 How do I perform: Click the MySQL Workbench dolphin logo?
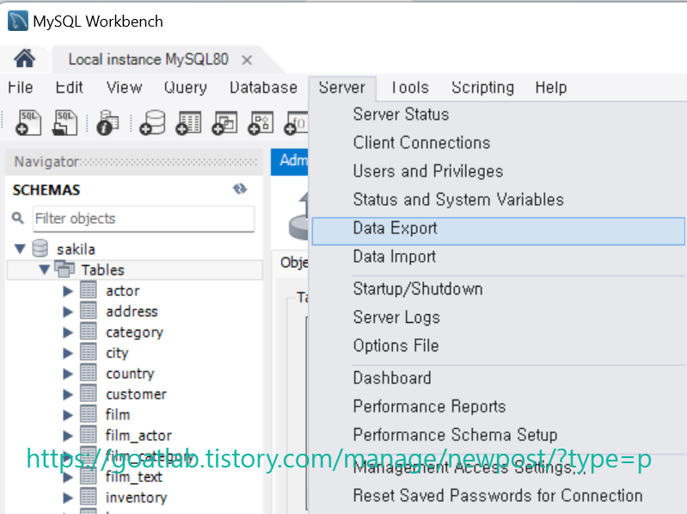(18, 21)
